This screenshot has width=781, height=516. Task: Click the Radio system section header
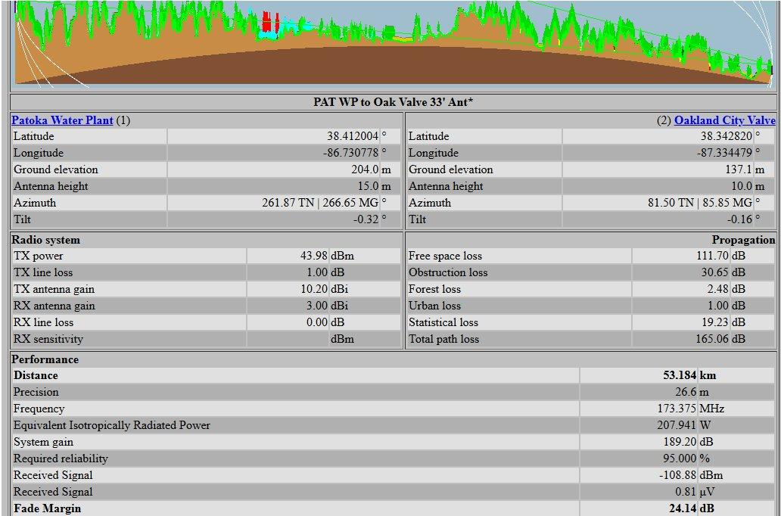[x=46, y=240]
